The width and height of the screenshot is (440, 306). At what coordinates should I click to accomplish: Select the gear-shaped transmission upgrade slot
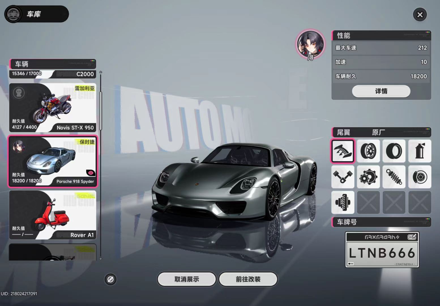(368, 177)
